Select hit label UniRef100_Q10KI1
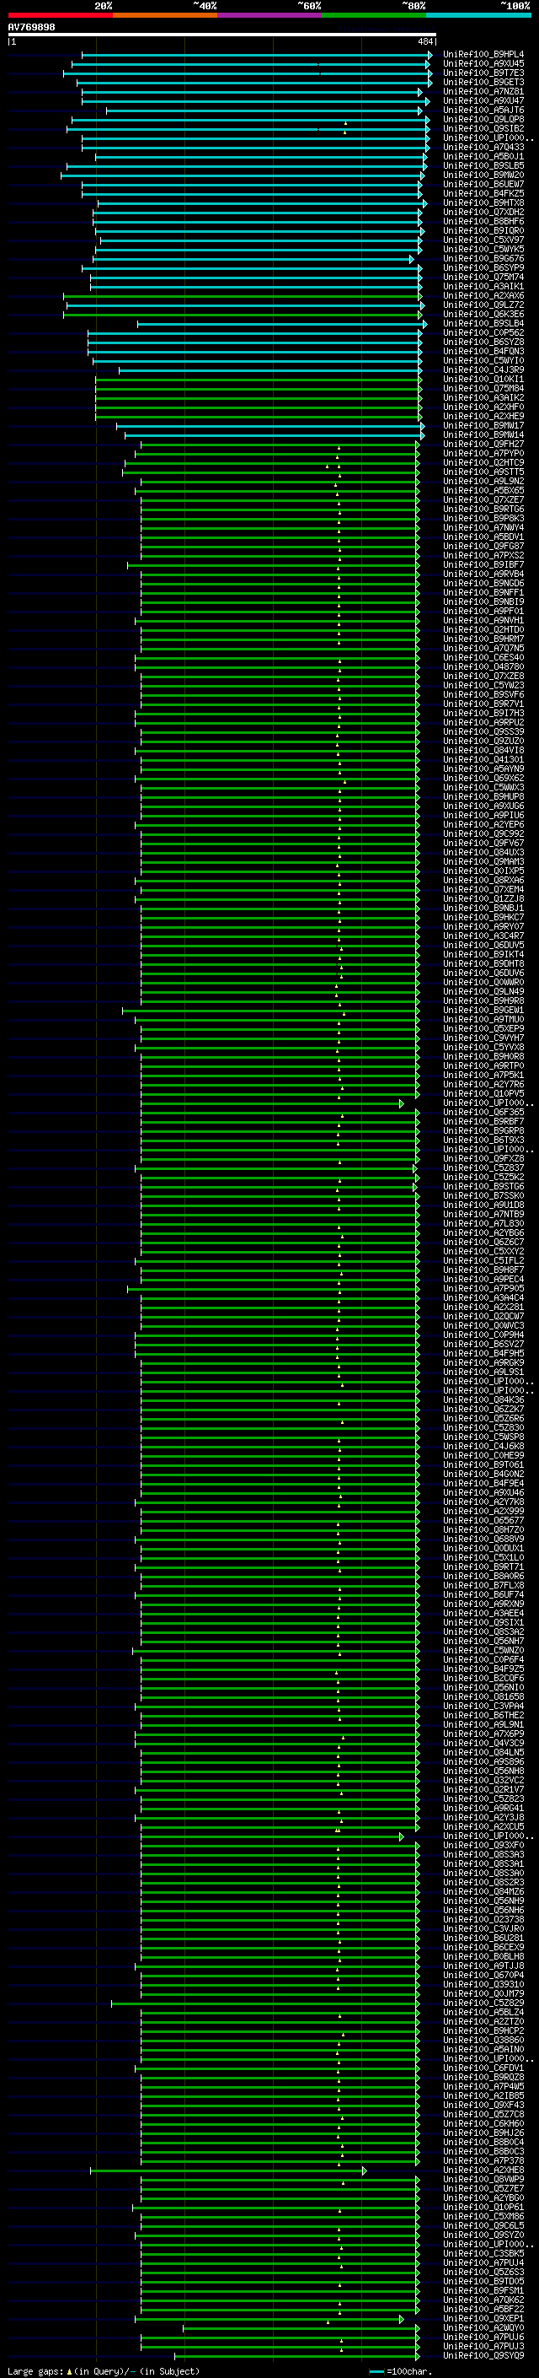Image resolution: width=539 pixels, height=2378 pixels. coord(483,380)
